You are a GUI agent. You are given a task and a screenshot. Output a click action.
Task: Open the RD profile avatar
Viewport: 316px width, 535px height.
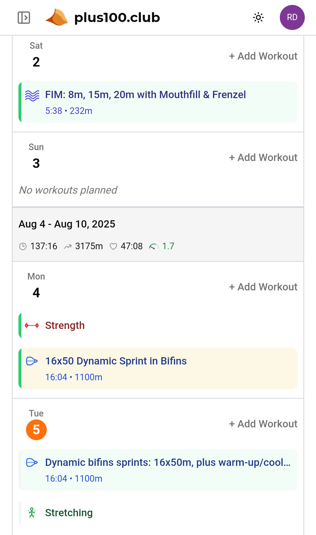292,17
